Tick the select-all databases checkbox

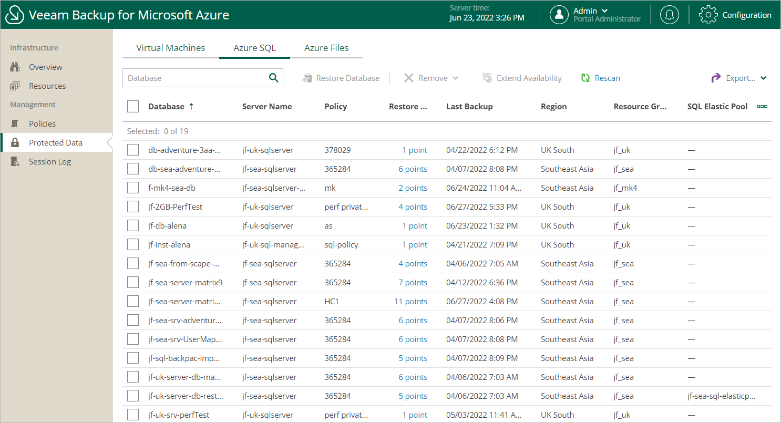(x=133, y=107)
